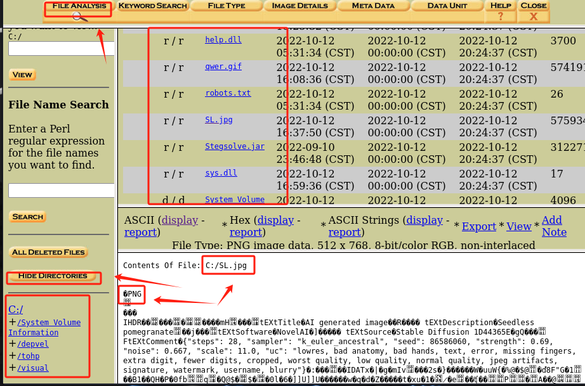Focus the File Name Search regex field
The height and width of the screenshot is (386, 585).
(61, 190)
